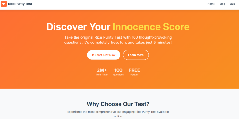Click the white Discover Your heading text

[78, 27]
